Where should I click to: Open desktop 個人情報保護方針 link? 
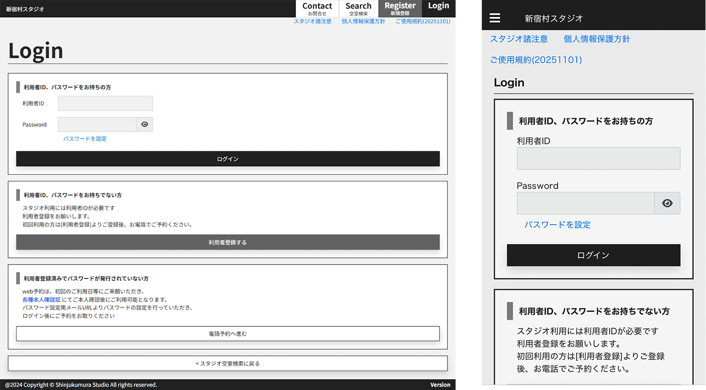(363, 21)
